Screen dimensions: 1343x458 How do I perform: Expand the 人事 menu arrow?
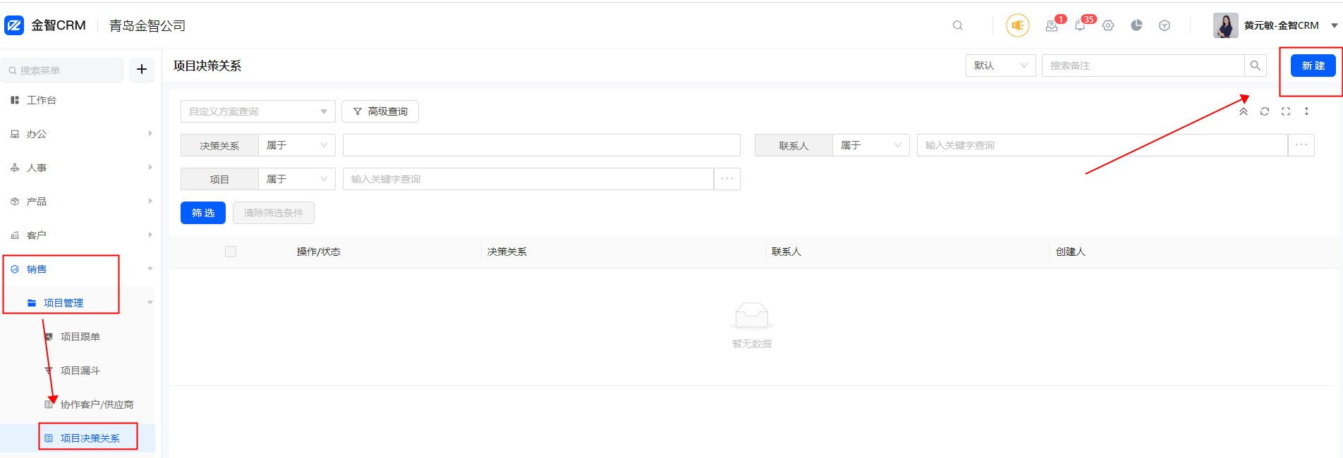tap(150, 167)
